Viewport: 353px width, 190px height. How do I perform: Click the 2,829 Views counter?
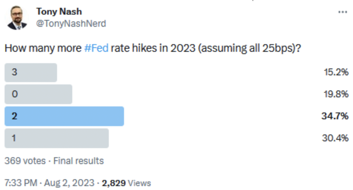pyautogui.click(x=126, y=183)
